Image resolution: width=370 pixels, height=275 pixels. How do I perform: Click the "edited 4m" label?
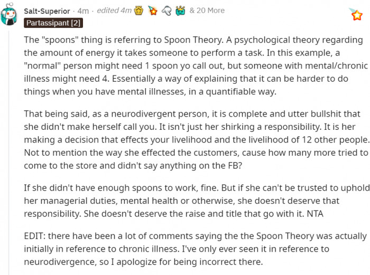pos(113,11)
